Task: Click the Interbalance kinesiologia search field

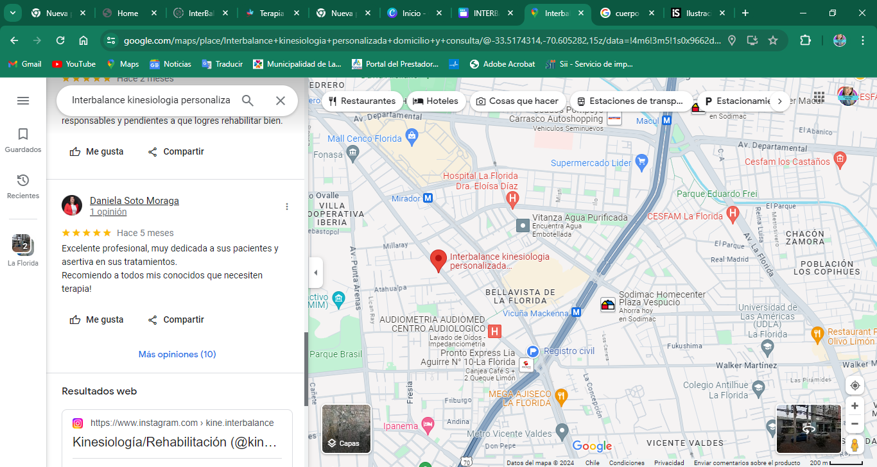Action: [151, 101]
